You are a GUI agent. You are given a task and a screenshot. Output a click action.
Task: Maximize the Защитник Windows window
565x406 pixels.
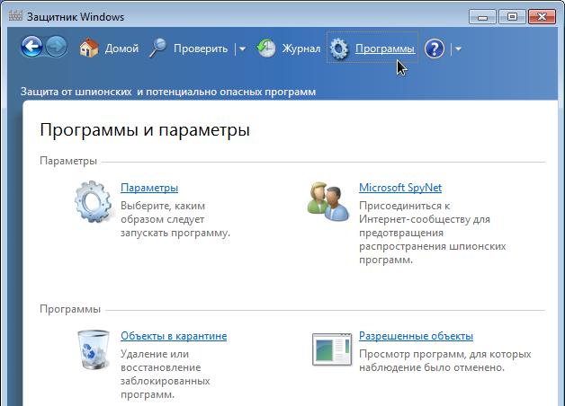(x=512, y=16)
